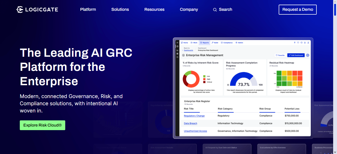The image size is (337, 154).
Task: Toggle Favorite on the Enterprise Risk Management dashboard
Action: 280,55
